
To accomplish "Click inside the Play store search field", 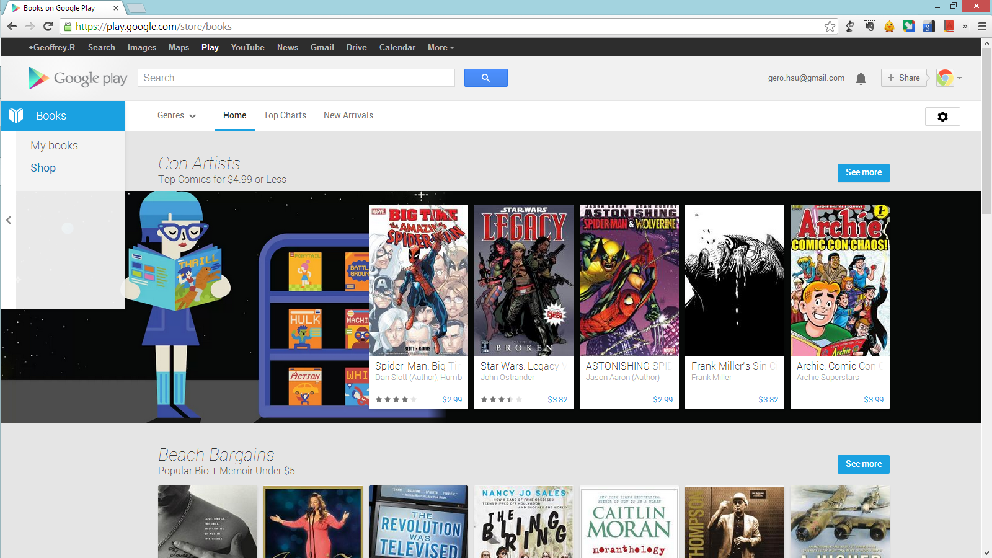I will click(296, 77).
